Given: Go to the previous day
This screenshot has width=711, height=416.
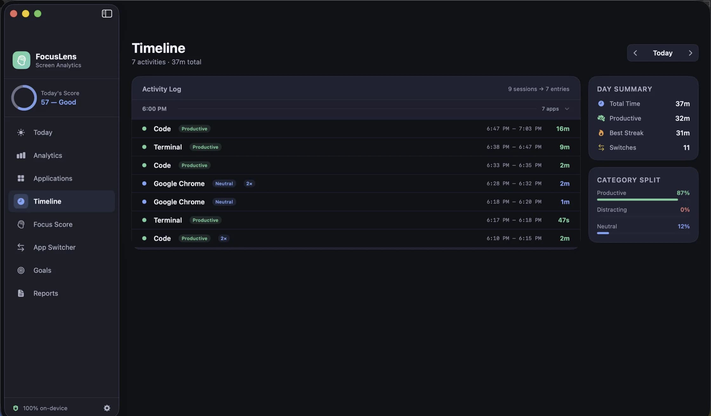Looking at the screenshot, I should 635,53.
